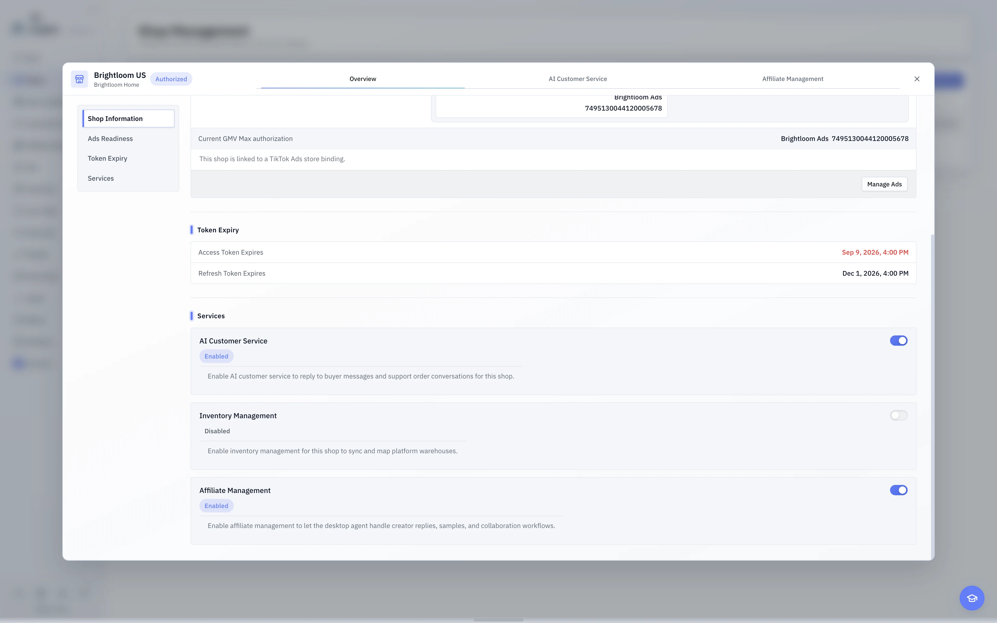The height and width of the screenshot is (623, 997).
Task: Click the Current GMV Max authorization label
Action: 245,138
